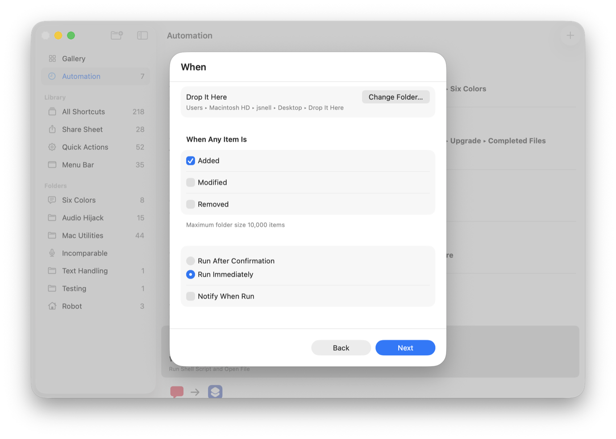Open the Gallery section
Viewport: 616px width, 439px height.
(73, 58)
